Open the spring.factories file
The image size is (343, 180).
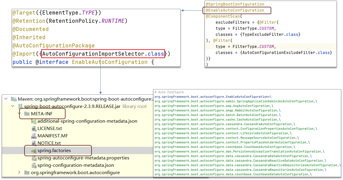click(54, 151)
